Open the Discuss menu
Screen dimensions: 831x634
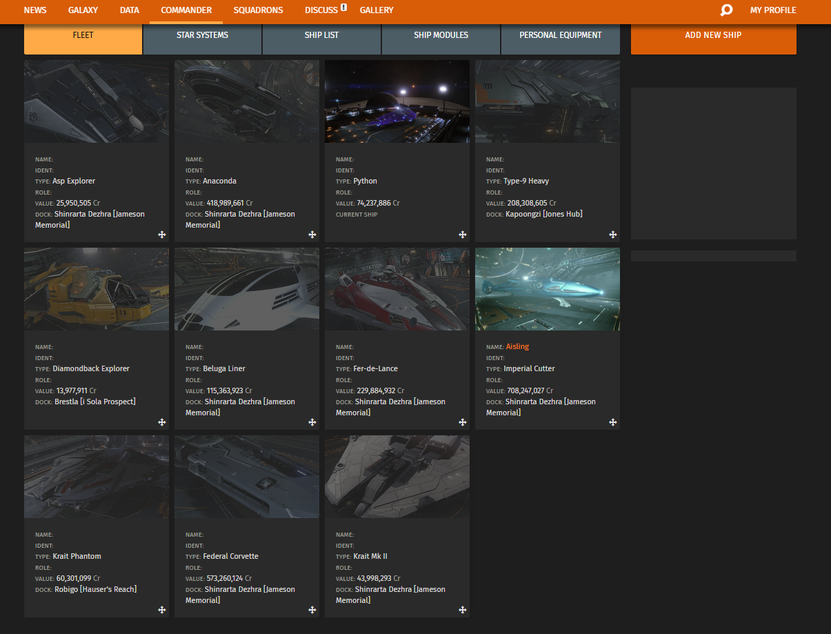pyautogui.click(x=321, y=10)
